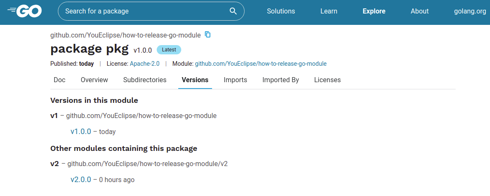Viewport: 490px width, 196px height.
Task: Switch to the Subdirectories tab
Action: click(145, 80)
